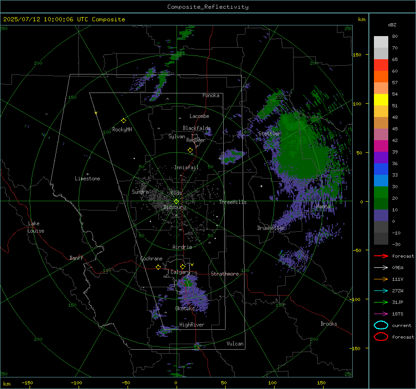Image resolution: width=416 pixels, height=389 pixels.
Task: Click the Sundre label
Action: [x=140, y=191]
